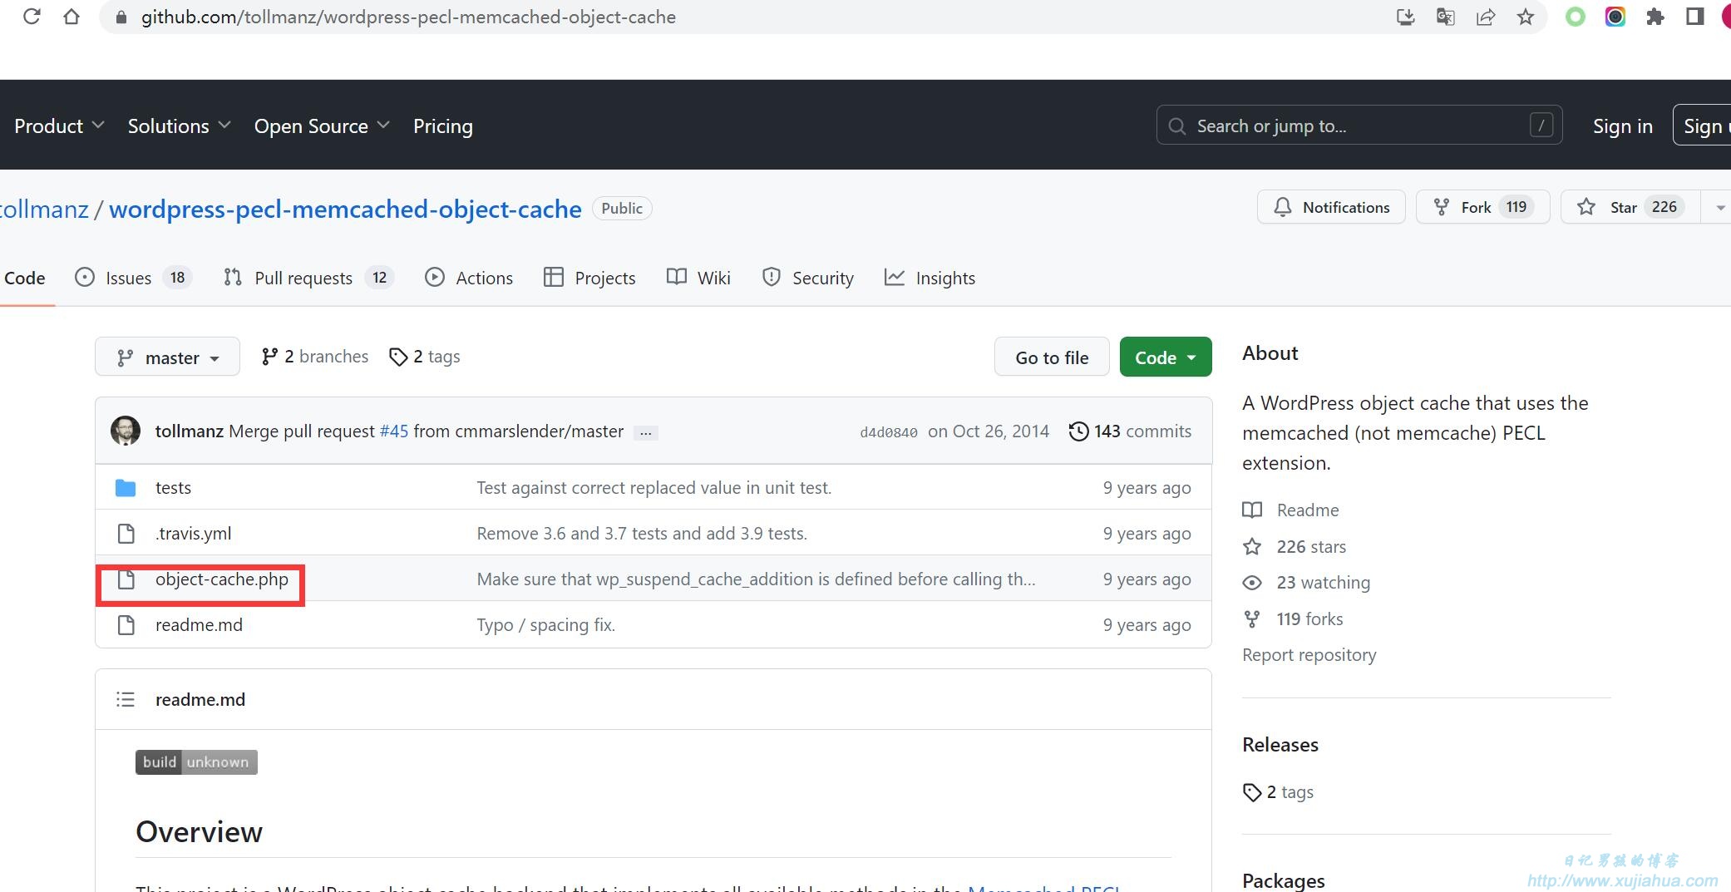Open commit message 'Typo / spacing fix.'

point(546,625)
